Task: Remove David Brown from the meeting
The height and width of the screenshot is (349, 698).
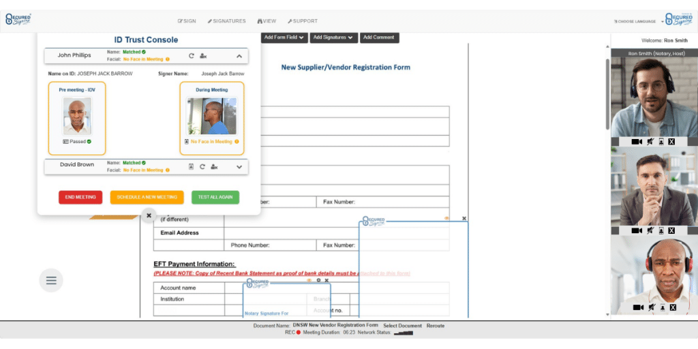Action: point(214,166)
